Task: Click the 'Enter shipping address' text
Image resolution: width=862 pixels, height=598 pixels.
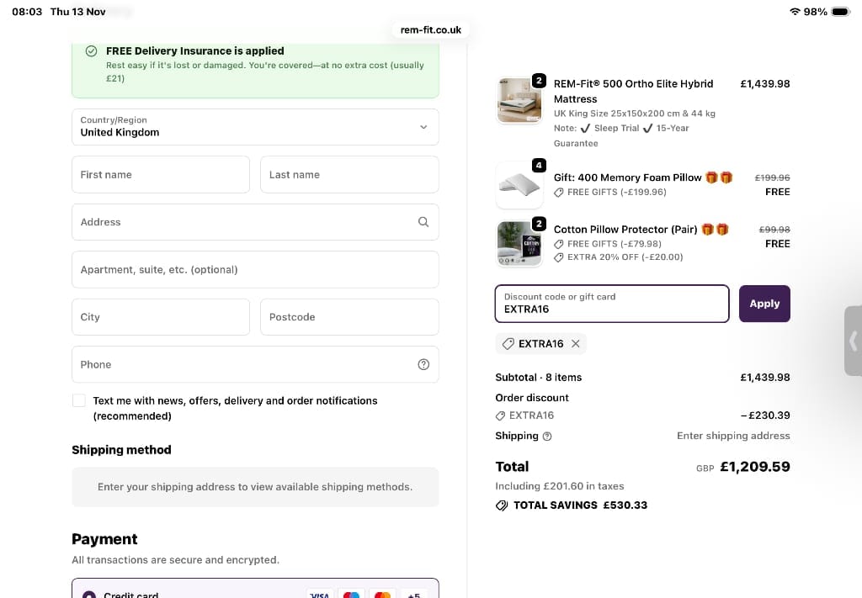Action: pos(733,436)
